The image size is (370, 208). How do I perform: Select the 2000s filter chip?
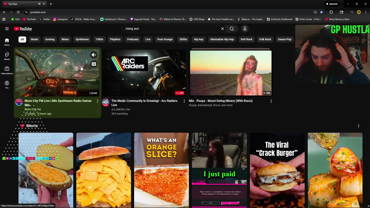(x=183, y=39)
